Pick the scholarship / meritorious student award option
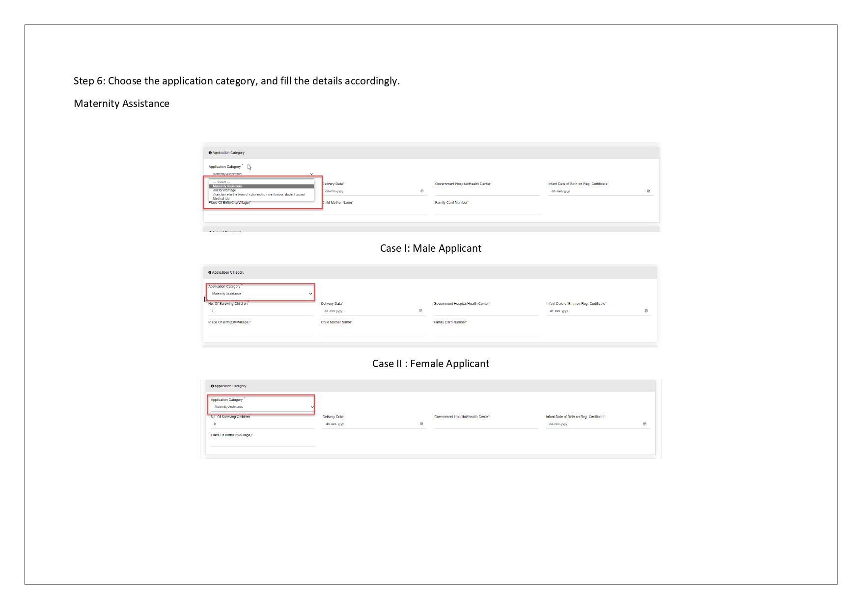Viewport: 862px width, 609px height. point(261,194)
